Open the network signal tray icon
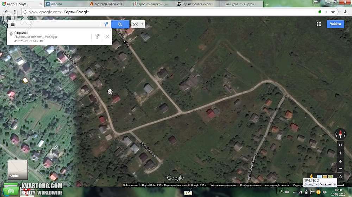 click(x=300, y=192)
